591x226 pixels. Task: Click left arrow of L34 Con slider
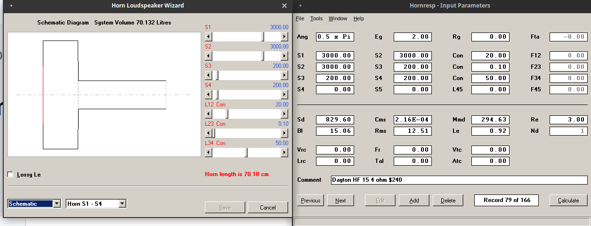coord(209,153)
